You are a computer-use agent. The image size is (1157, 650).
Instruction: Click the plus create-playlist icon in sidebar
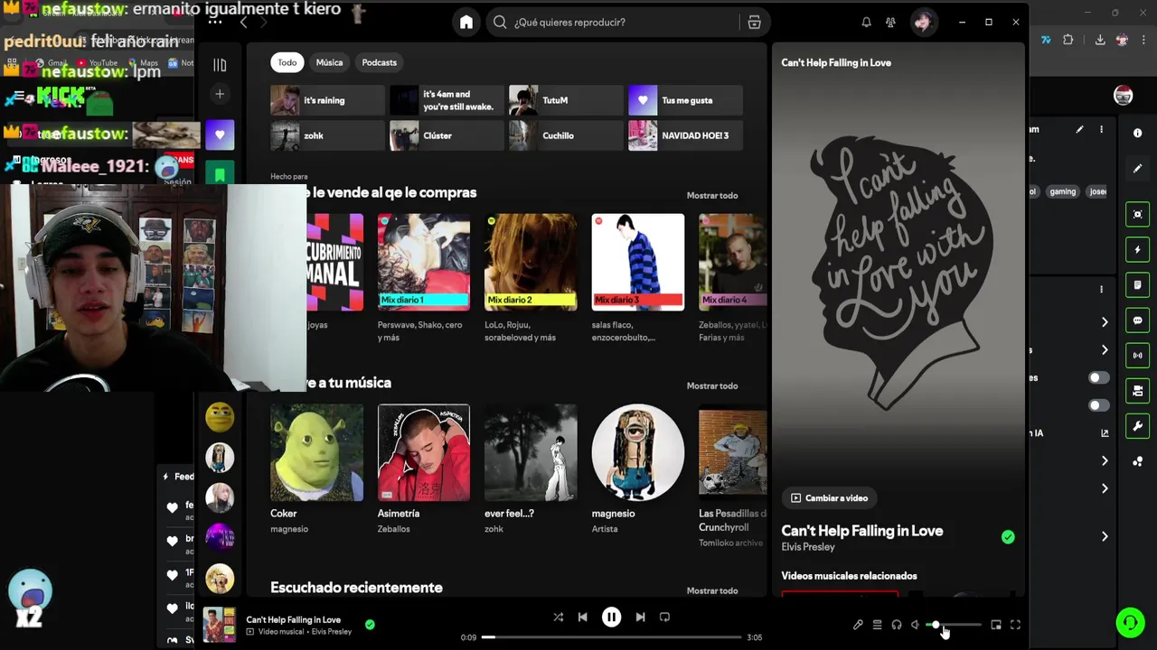point(220,94)
